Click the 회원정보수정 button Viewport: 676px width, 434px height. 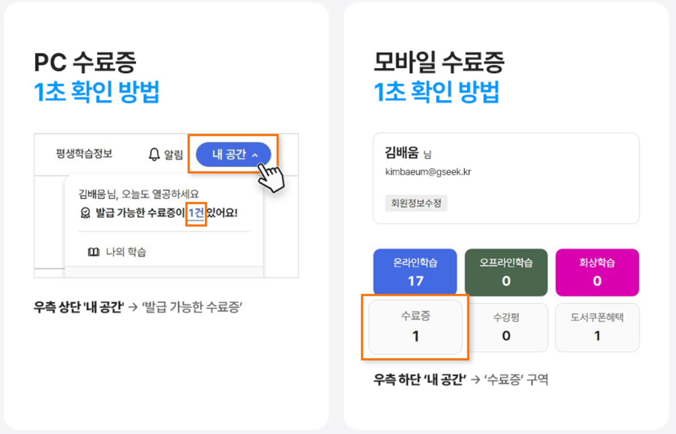[x=416, y=203]
